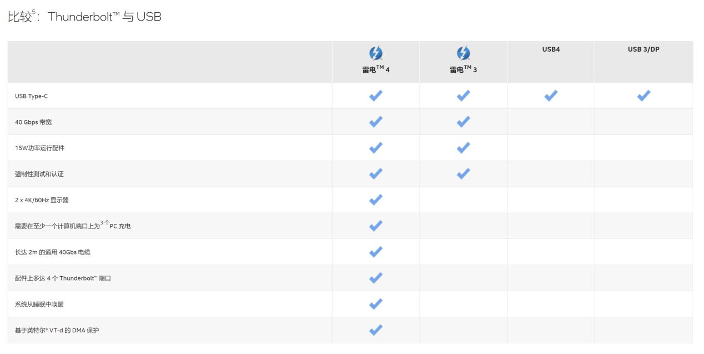Open footnote 5 superscript in the heading
The height and width of the screenshot is (354, 704).
pos(34,12)
